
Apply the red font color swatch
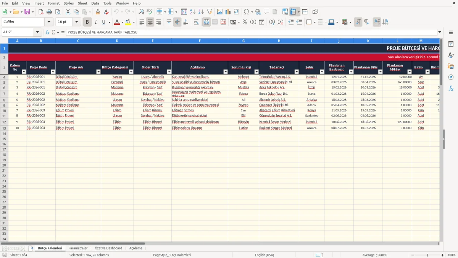(117, 22)
